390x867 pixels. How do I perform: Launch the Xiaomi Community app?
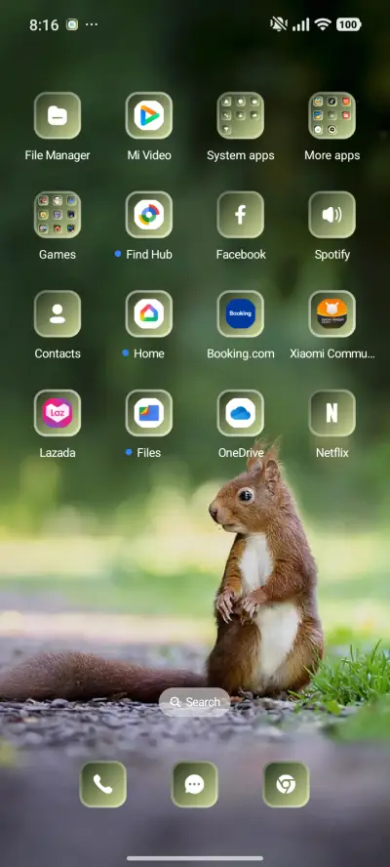(x=332, y=313)
